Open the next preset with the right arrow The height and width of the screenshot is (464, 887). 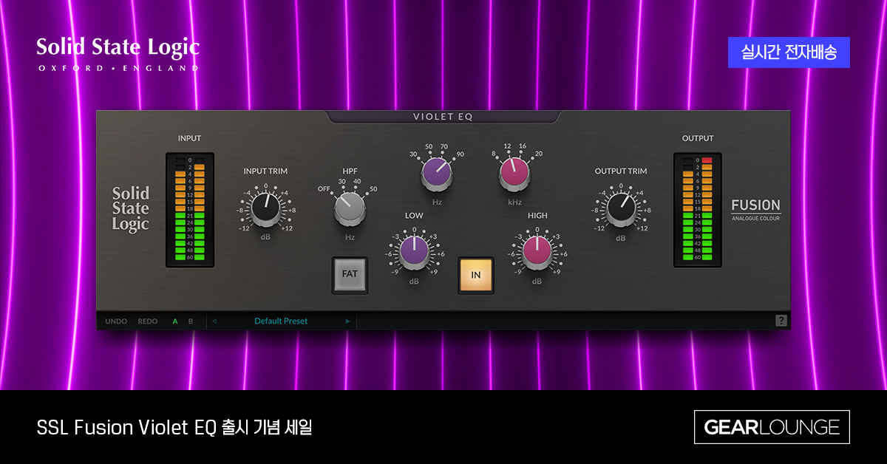[347, 321]
